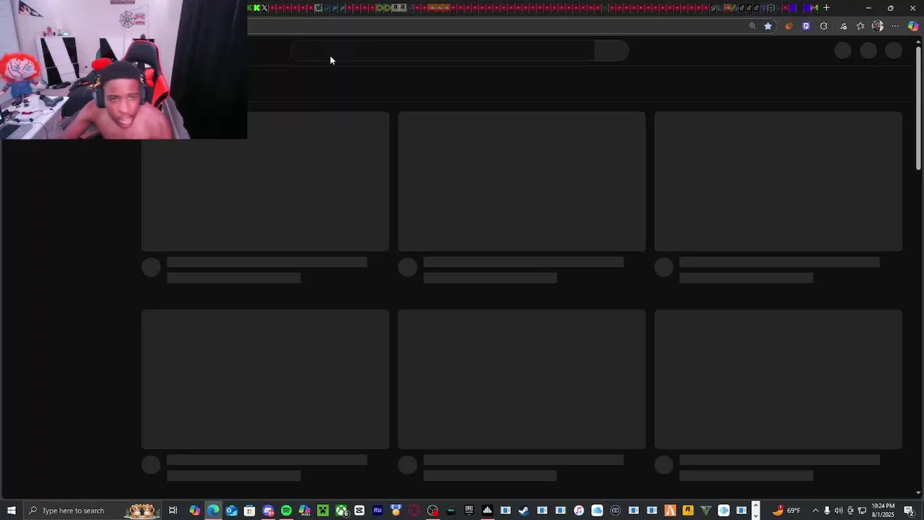Open the Xbox app on the taskbar
The image size is (924, 520).
click(341, 511)
